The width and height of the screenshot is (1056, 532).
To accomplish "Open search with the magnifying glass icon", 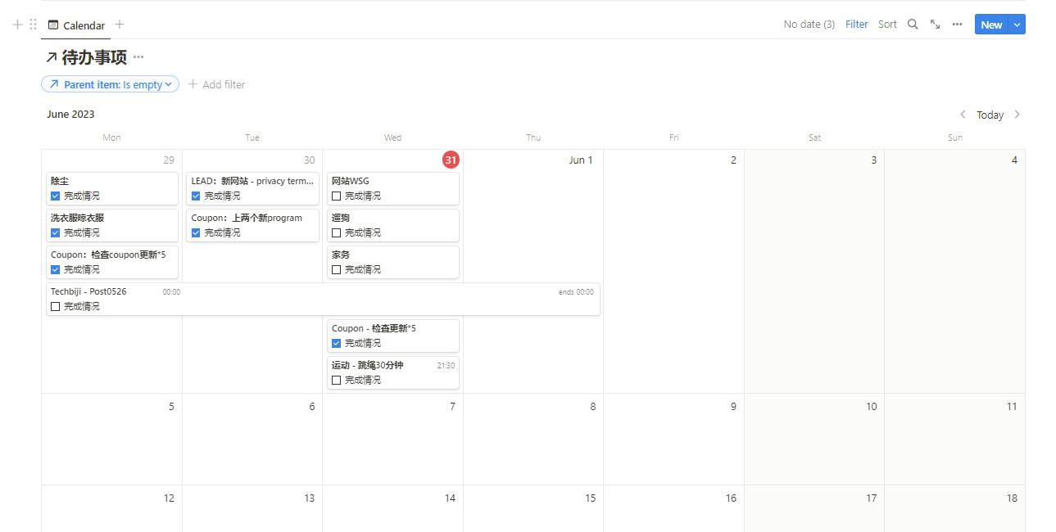I will (913, 25).
